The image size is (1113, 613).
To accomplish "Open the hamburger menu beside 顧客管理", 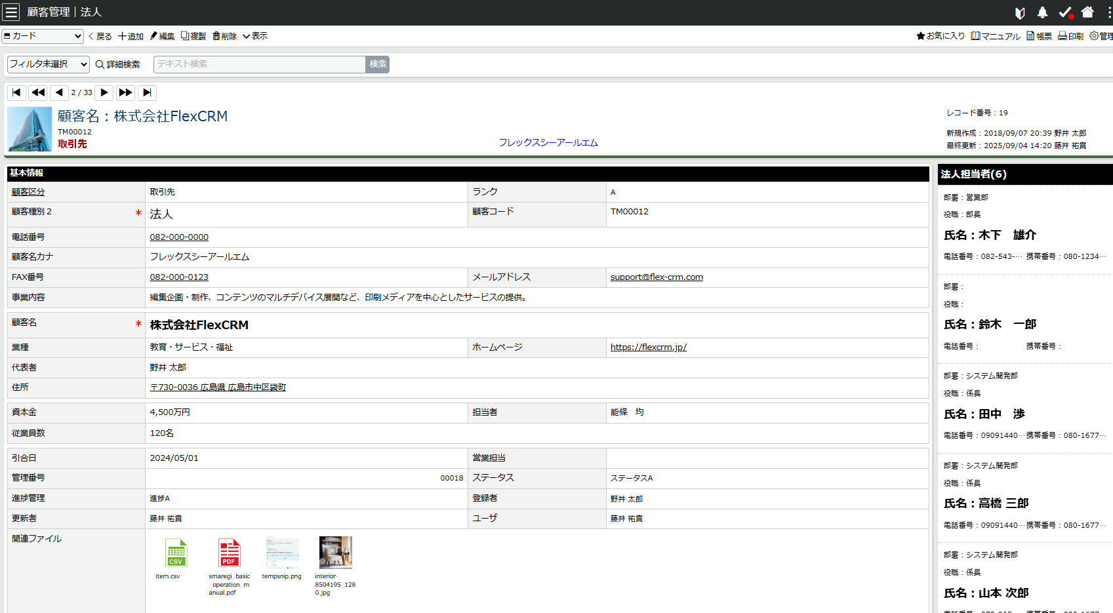I will coord(11,12).
